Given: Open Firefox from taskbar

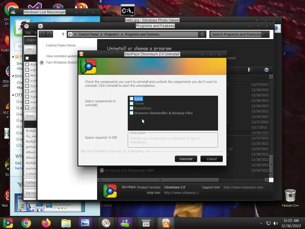Looking at the screenshot, I should [x=46, y=223].
